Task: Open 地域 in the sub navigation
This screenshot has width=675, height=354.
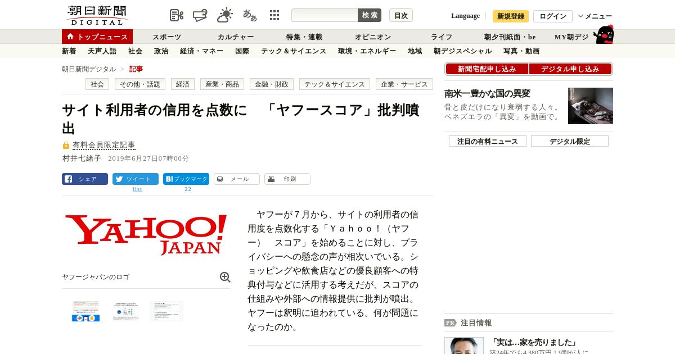Action: click(415, 51)
